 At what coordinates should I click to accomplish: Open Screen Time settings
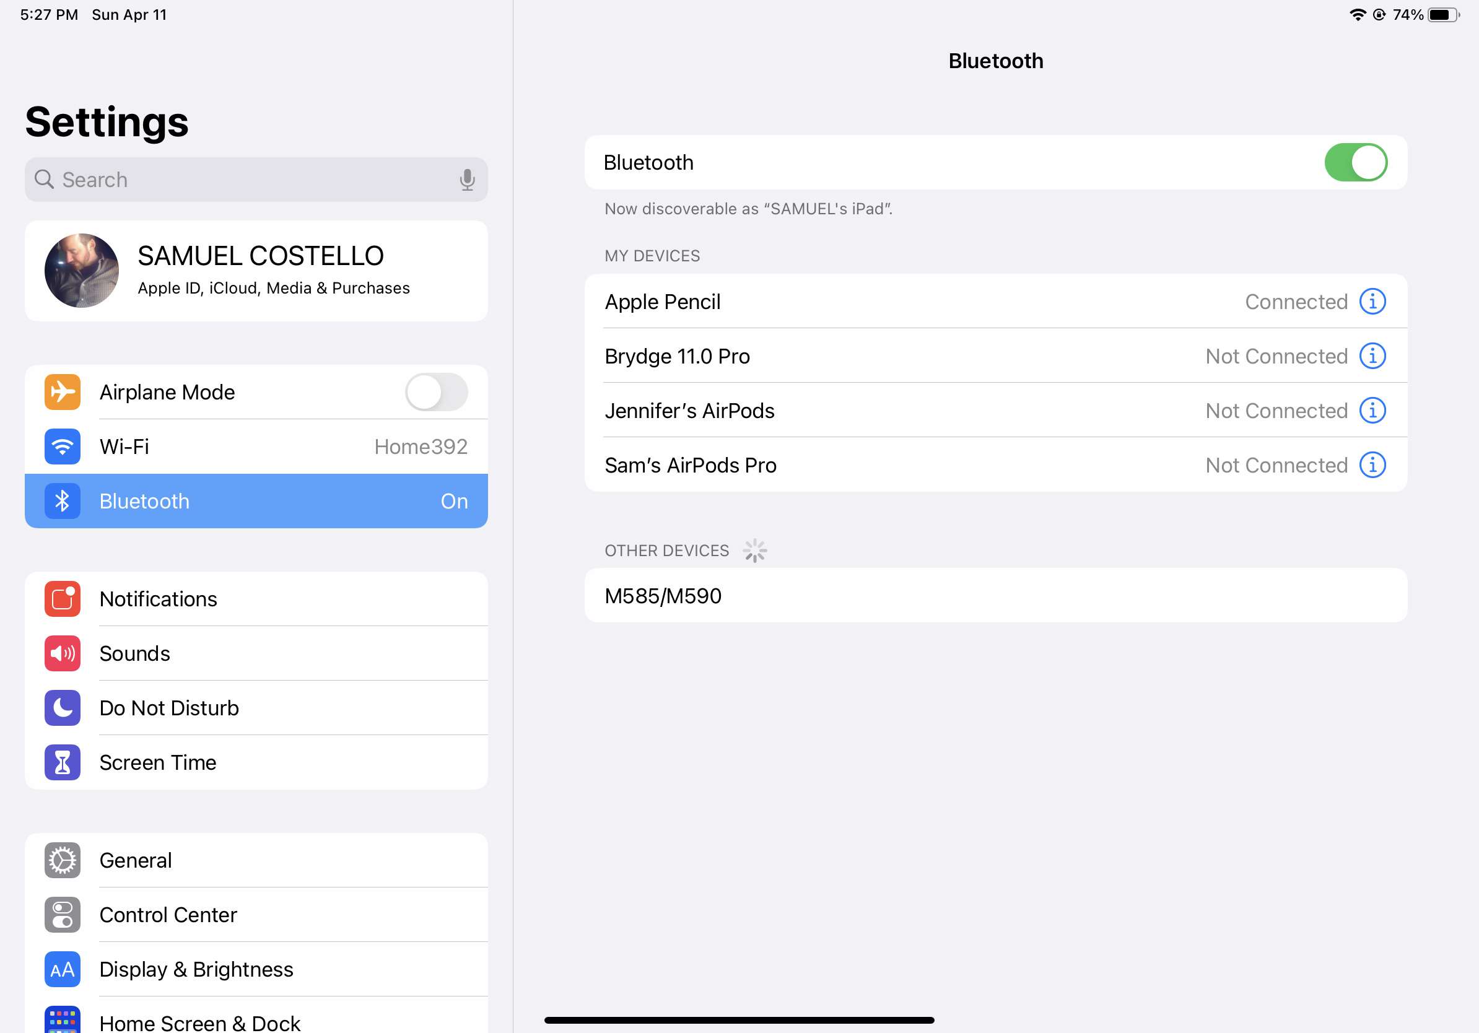coord(256,762)
